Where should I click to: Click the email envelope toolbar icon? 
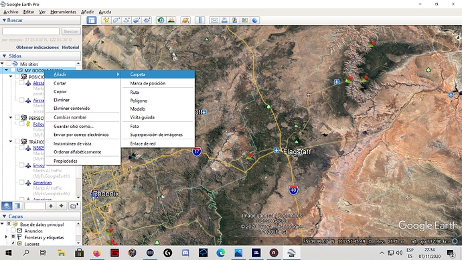click(214, 20)
